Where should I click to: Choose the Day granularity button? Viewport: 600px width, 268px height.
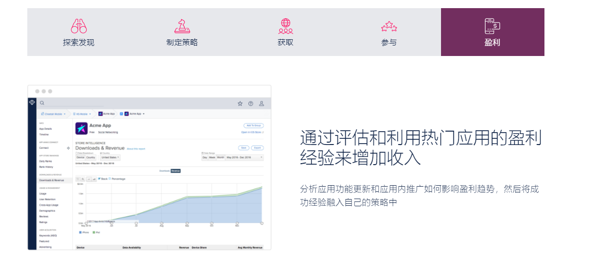click(205, 157)
